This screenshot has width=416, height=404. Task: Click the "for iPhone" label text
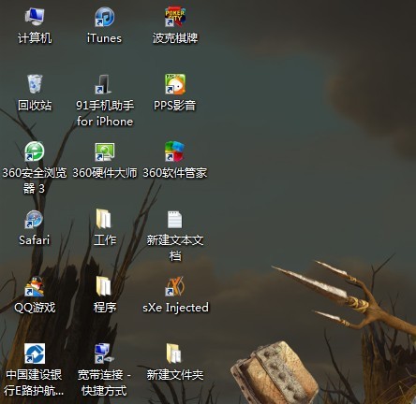coord(105,122)
